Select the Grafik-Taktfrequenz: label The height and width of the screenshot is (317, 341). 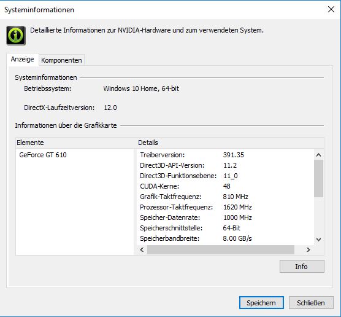pyautogui.click(x=170, y=197)
